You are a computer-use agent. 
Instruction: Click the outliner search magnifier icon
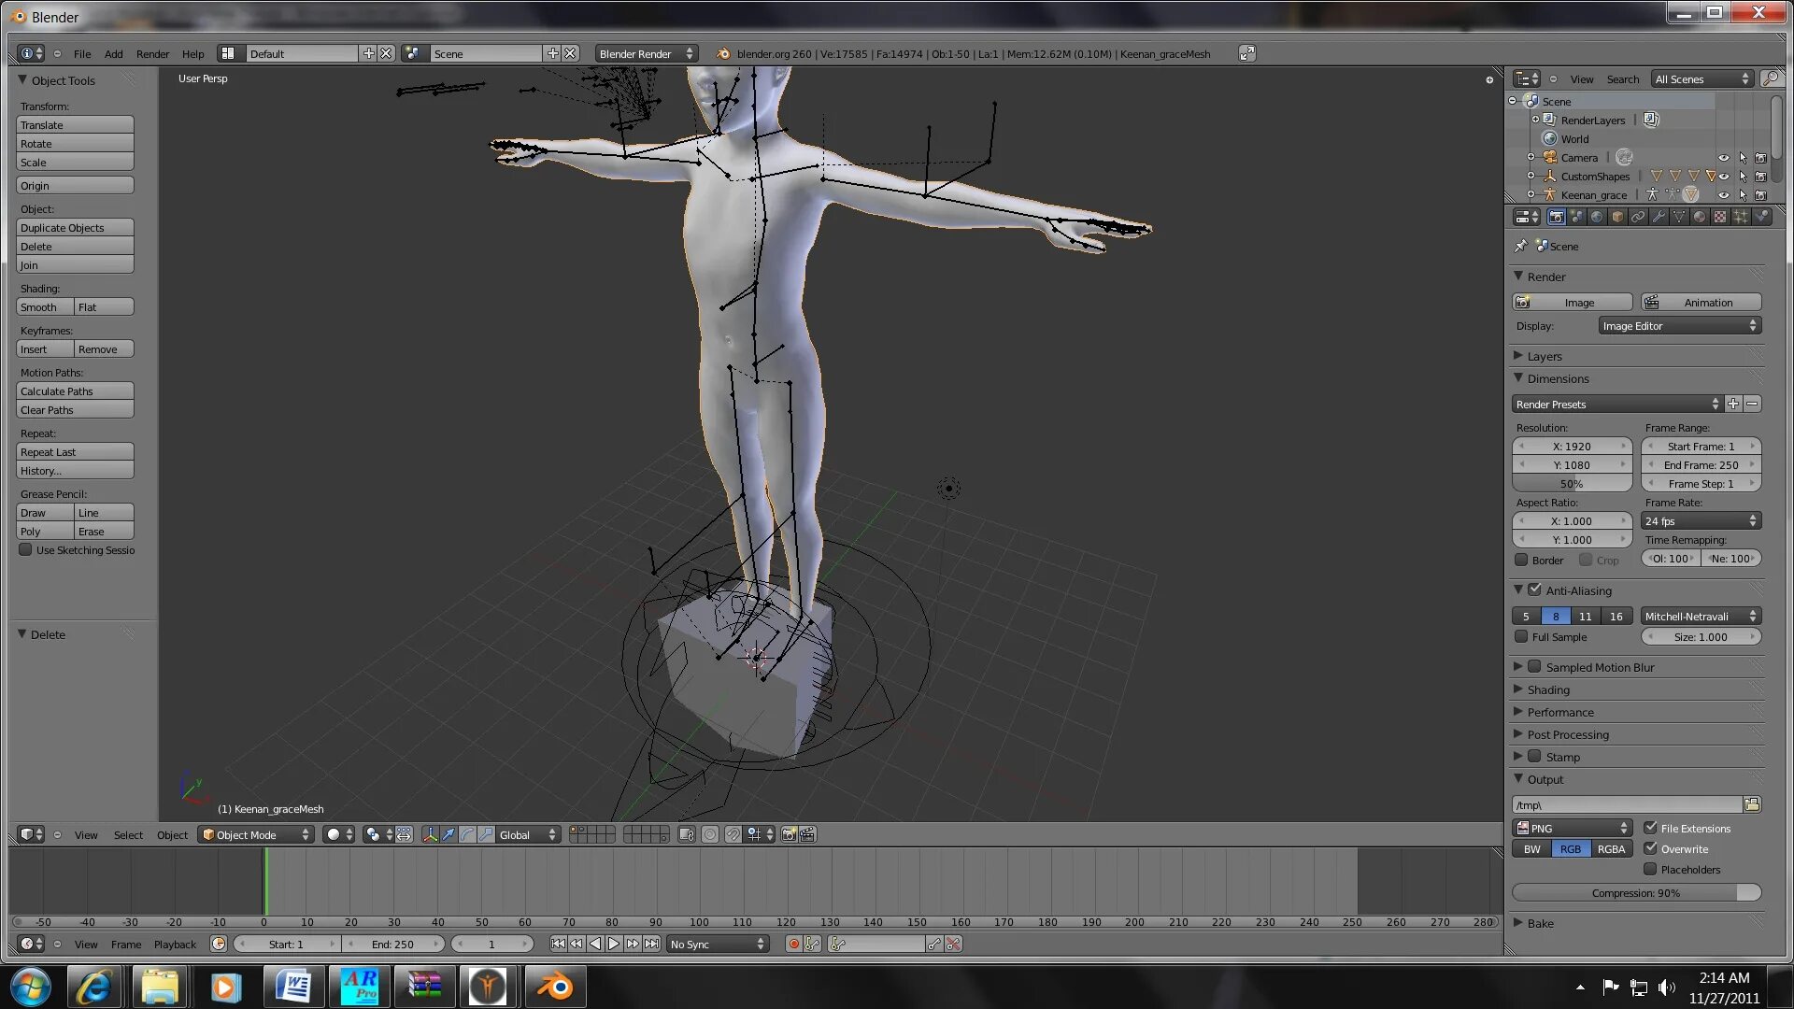pos(1770,78)
